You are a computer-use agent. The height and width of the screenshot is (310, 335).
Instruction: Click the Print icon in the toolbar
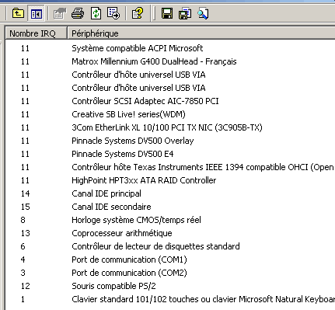[78, 13]
